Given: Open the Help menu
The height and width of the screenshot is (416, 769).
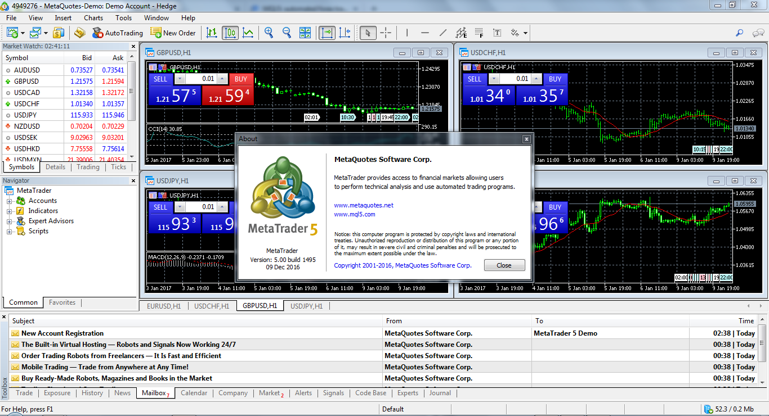Looking at the screenshot, I should point(189,18).
